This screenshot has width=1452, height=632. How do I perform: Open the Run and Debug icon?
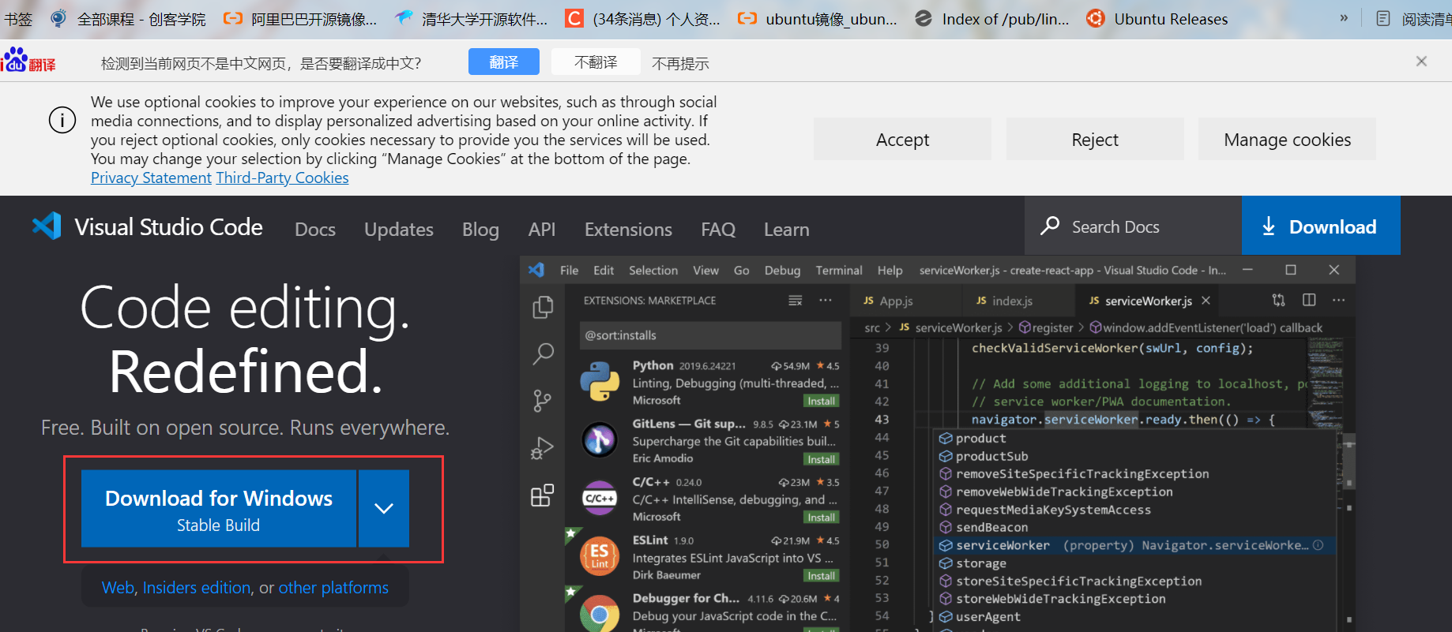[x=543, y=448]
